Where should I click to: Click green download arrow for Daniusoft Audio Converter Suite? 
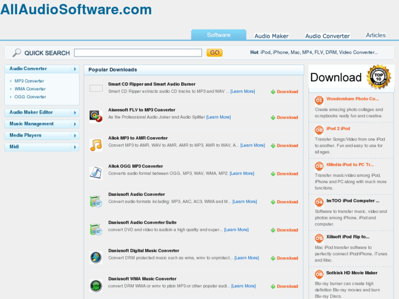(x=273, y=230)
